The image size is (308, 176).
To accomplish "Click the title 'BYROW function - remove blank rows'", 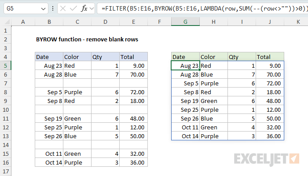I will [87, 39].
